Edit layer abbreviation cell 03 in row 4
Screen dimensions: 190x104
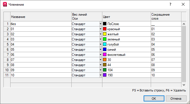166,39
